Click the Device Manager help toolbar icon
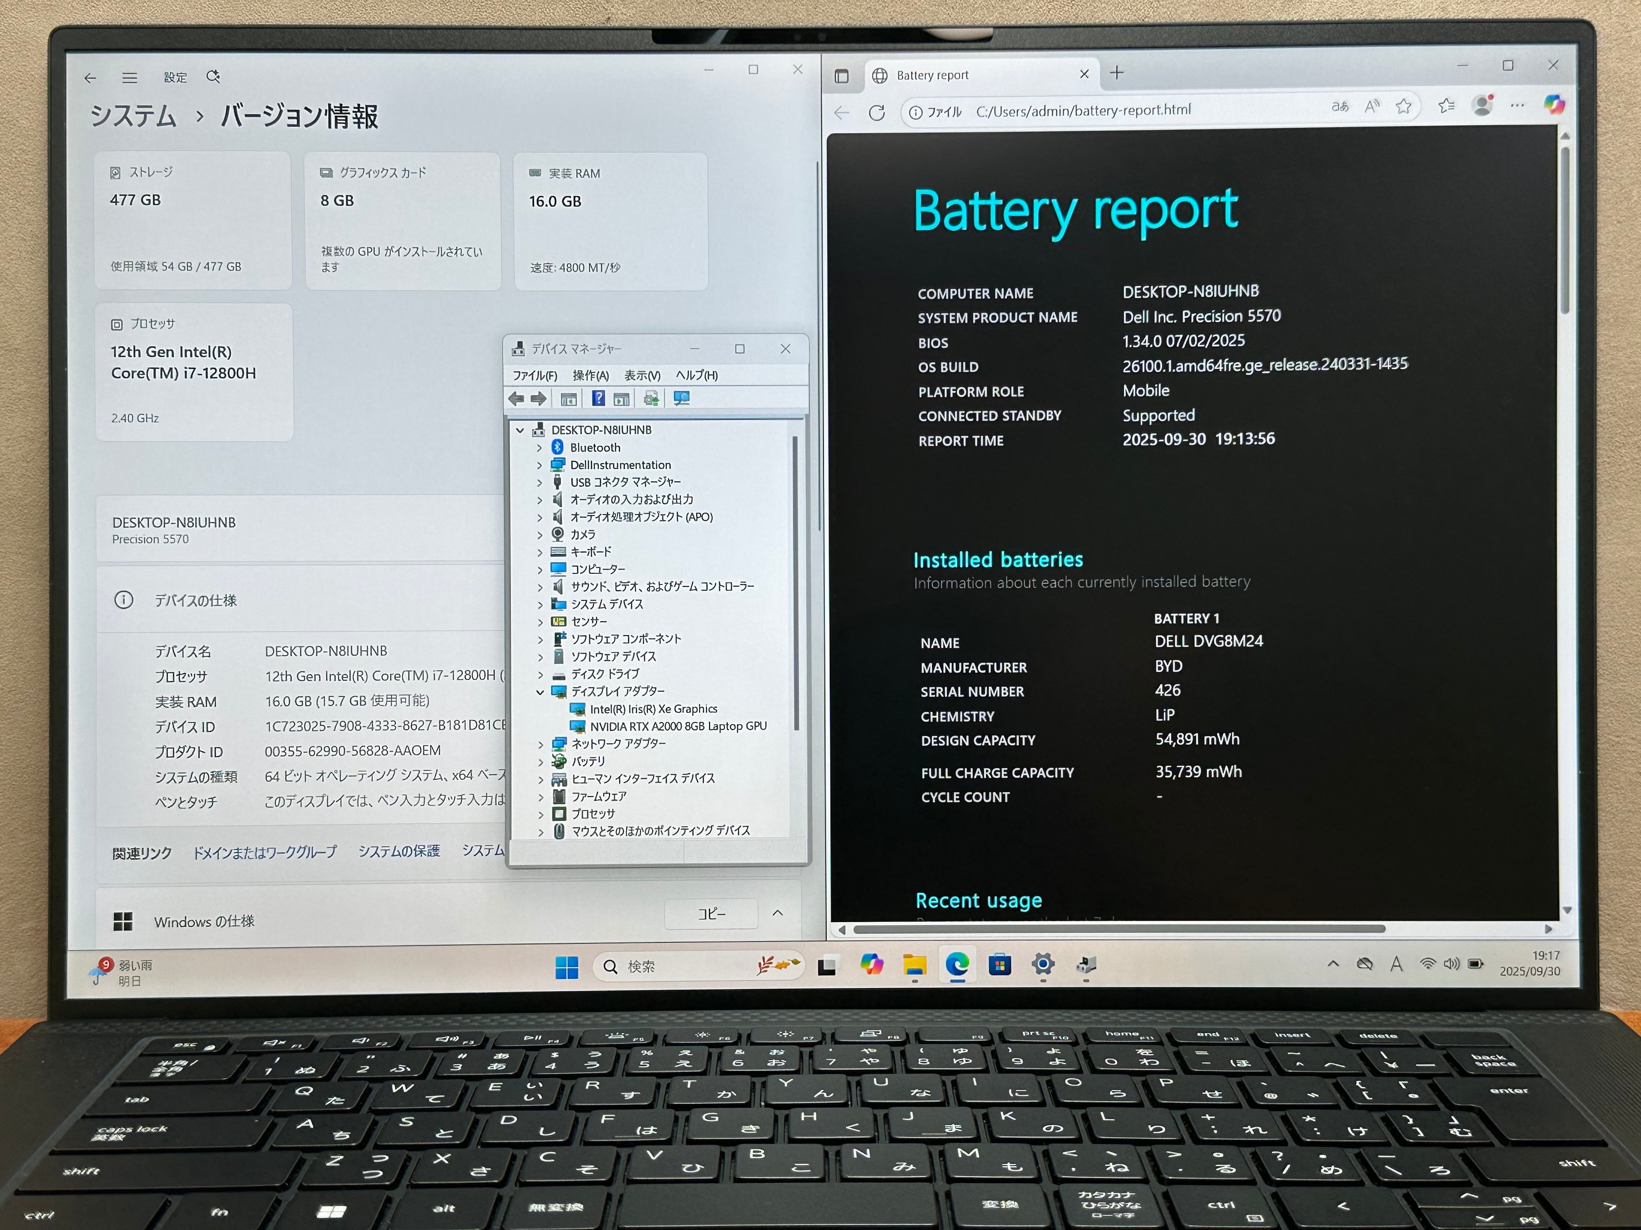Image resolution: width=1641 pixels, height=1230 pixels. [598, 399]
